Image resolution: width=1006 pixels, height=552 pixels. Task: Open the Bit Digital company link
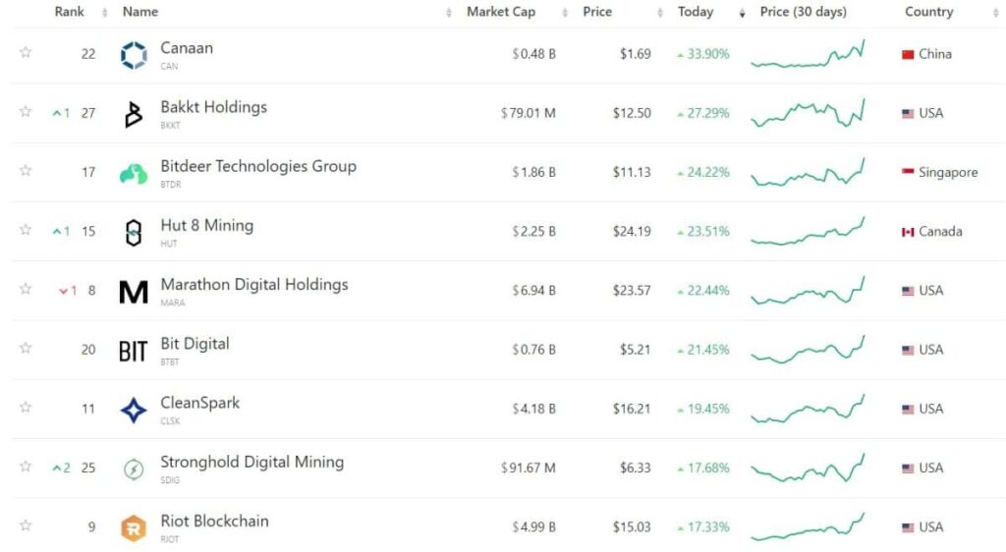(195, 344)
